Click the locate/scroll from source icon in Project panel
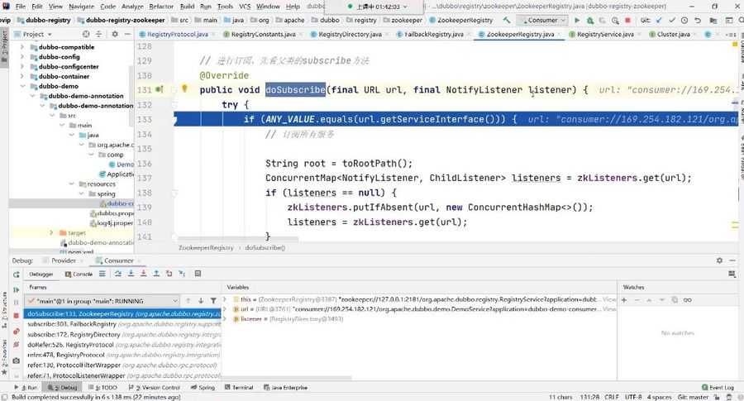Screen dimensions: 744x401 click(x=86, y=34)
